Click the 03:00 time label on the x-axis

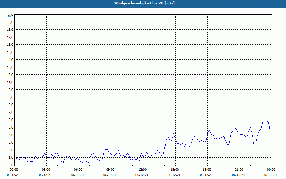point(46,169)
